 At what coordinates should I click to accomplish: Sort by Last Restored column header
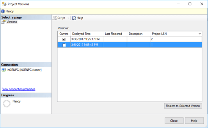pyautogui.click(x=115, y=34)
